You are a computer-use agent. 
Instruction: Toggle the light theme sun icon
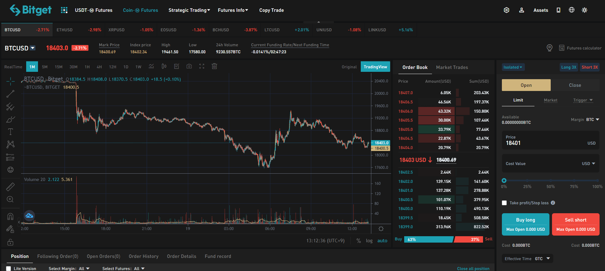coord(585,10)
